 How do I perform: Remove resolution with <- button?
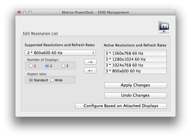(90, 71)
